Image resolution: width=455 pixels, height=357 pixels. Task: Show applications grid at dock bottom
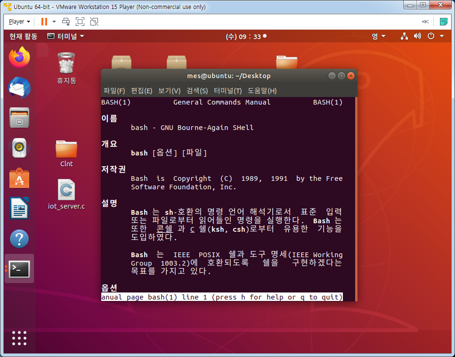(x=19, y=338)
